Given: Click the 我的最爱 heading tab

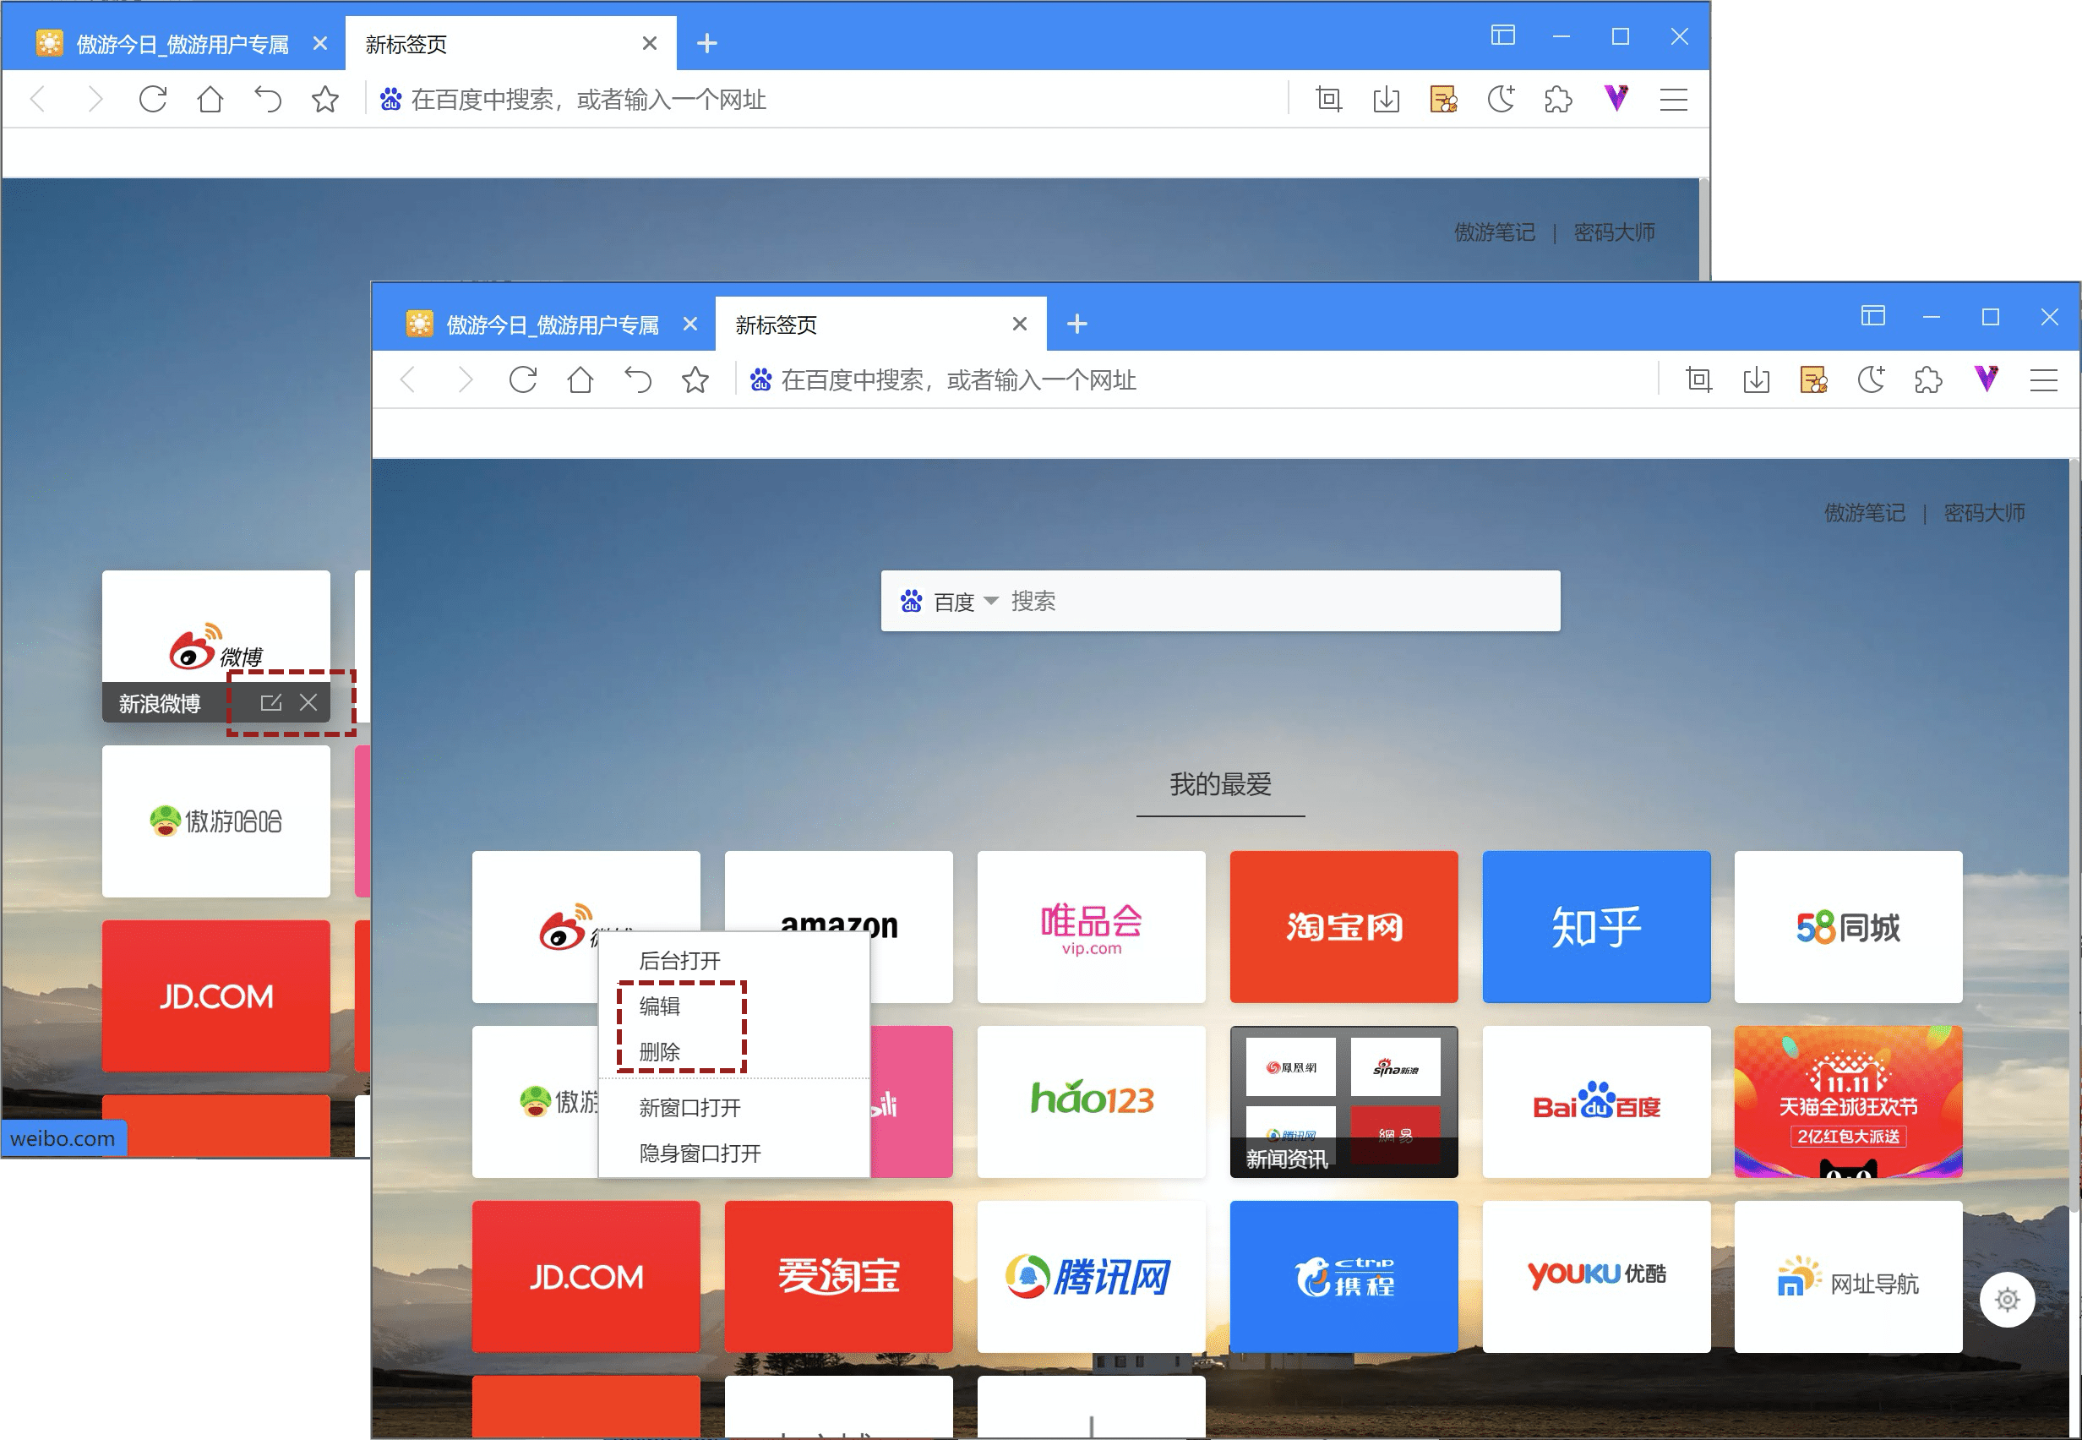Looking at the screenshot, I should (1220, 784).
